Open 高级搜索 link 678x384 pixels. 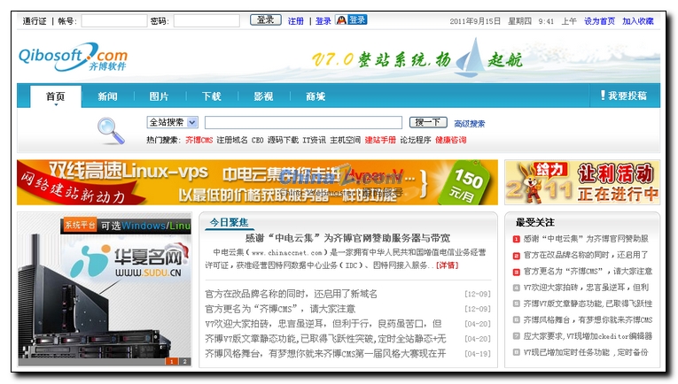tap(470, 124)
